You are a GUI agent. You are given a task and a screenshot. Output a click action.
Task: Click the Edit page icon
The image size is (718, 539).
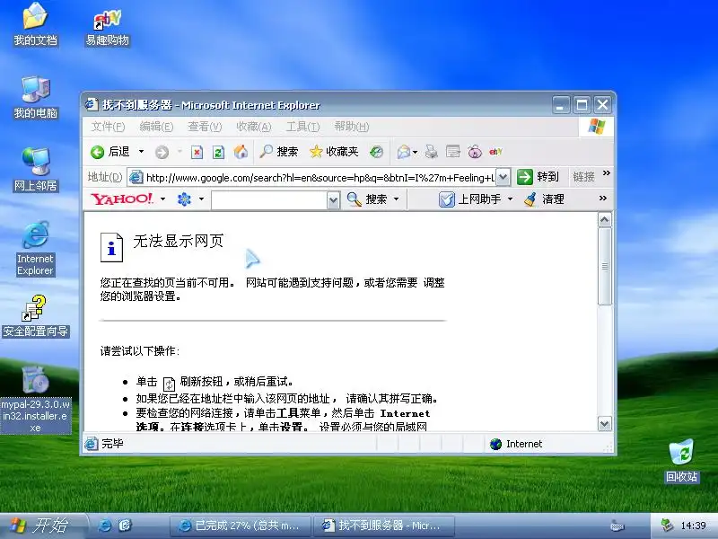453,152
